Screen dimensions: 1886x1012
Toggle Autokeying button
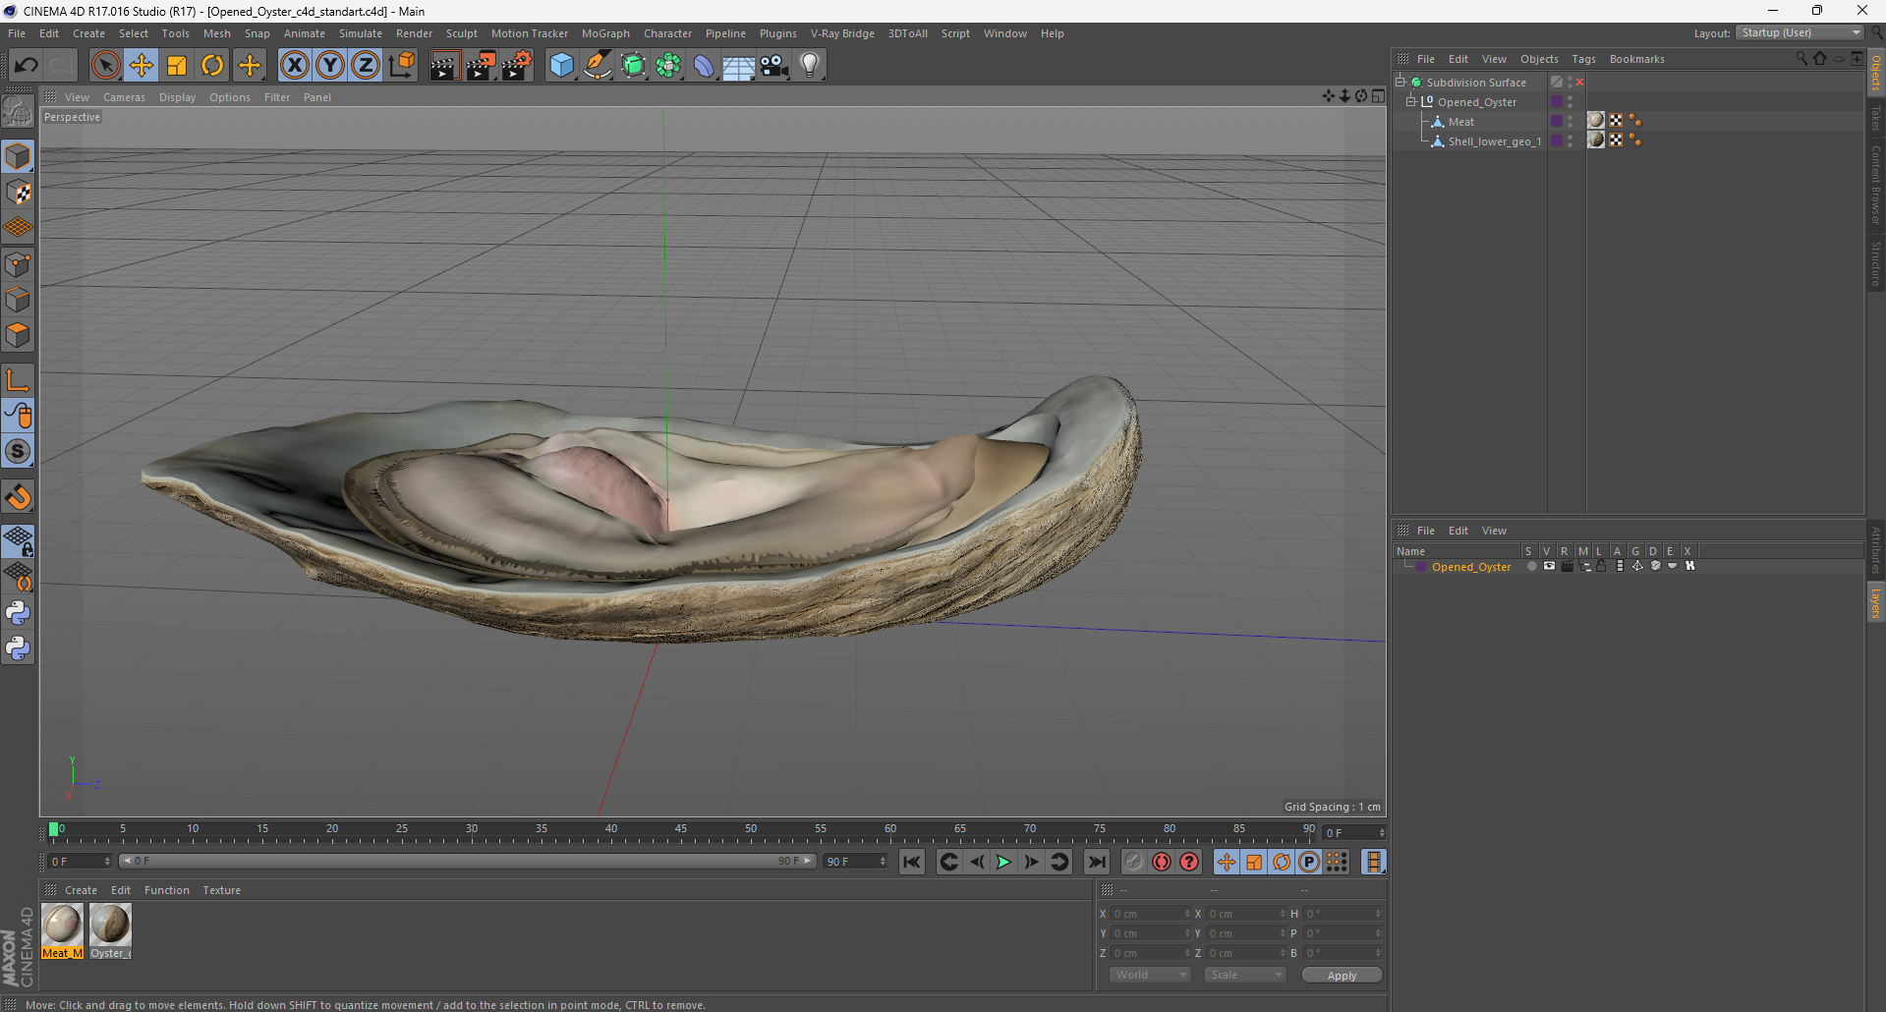pyautogui.click(x=1162, y=862)
